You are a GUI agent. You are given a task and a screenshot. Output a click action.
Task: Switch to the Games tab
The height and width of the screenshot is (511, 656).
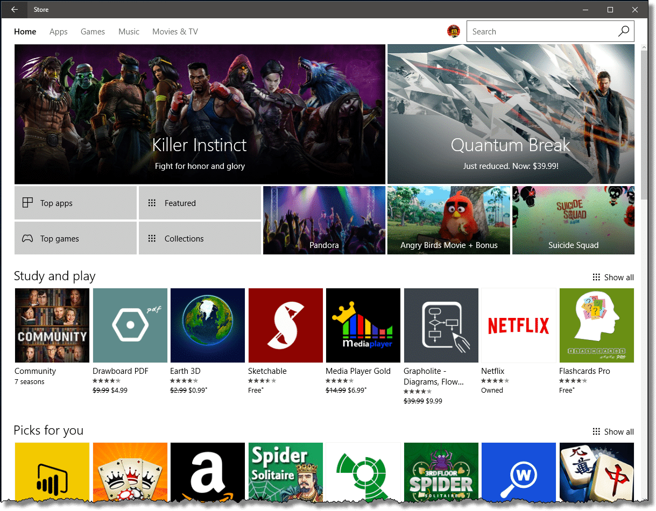[93, 32]
